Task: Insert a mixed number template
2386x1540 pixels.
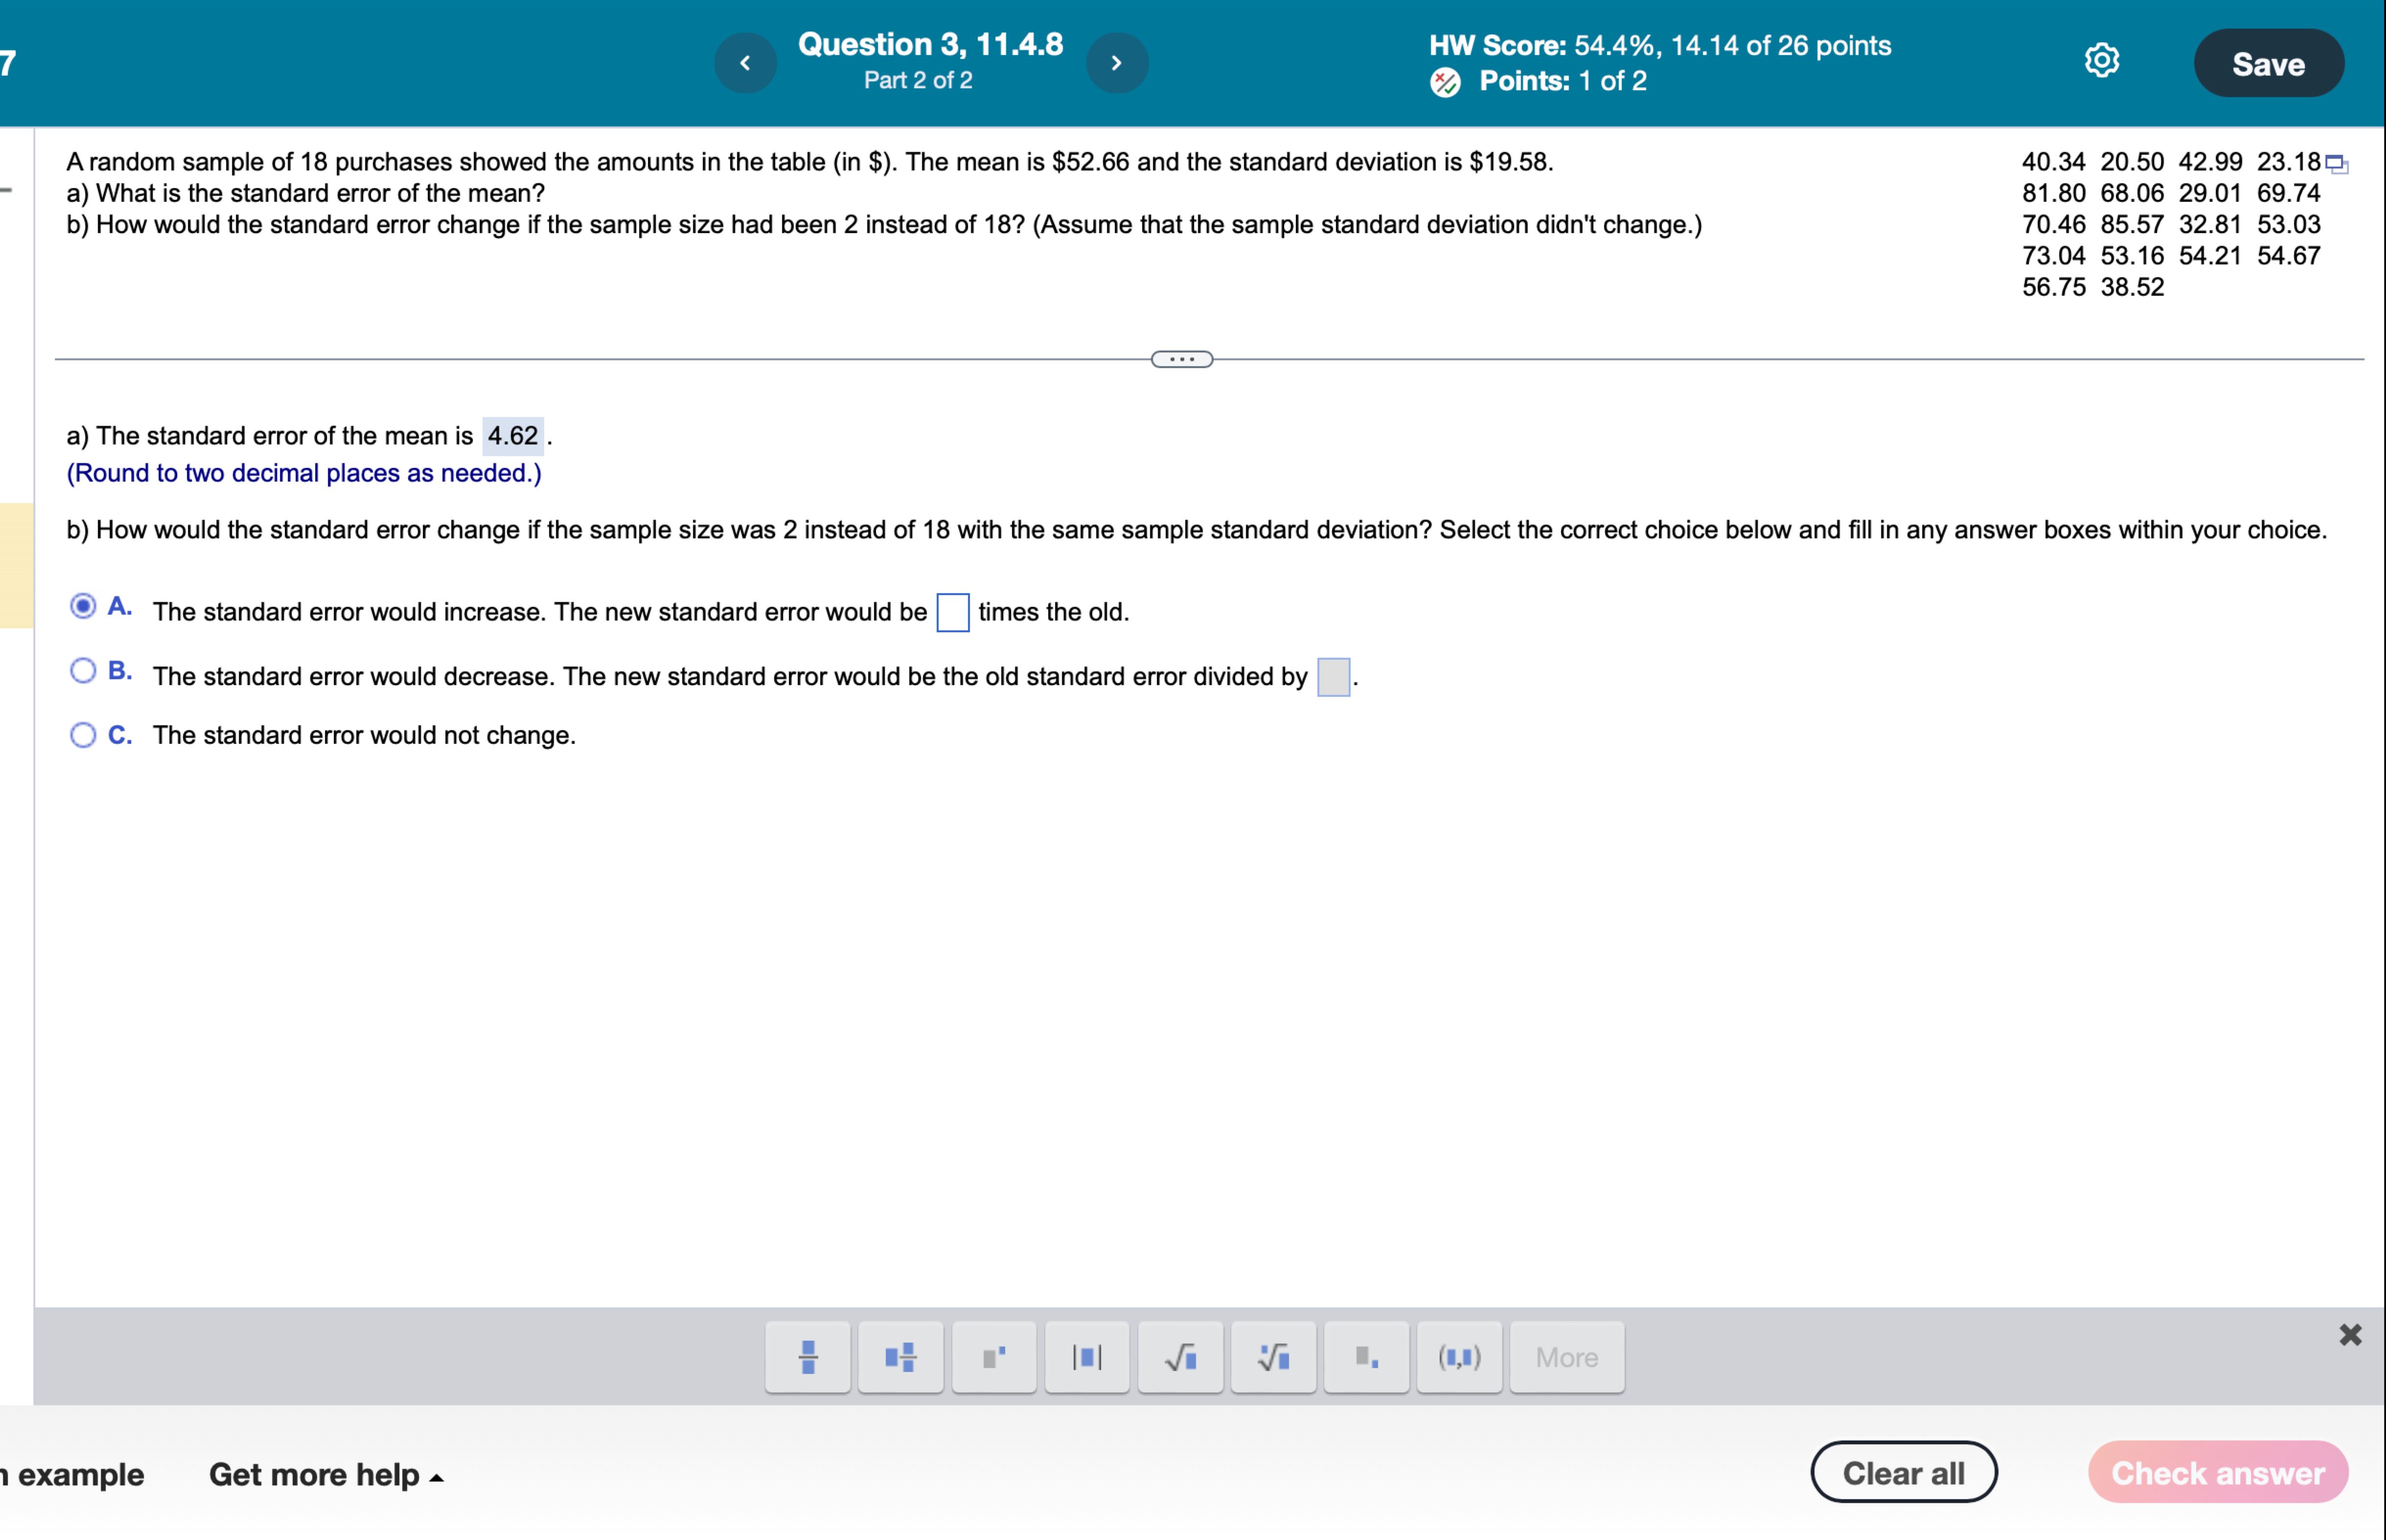Action: 900,1357
